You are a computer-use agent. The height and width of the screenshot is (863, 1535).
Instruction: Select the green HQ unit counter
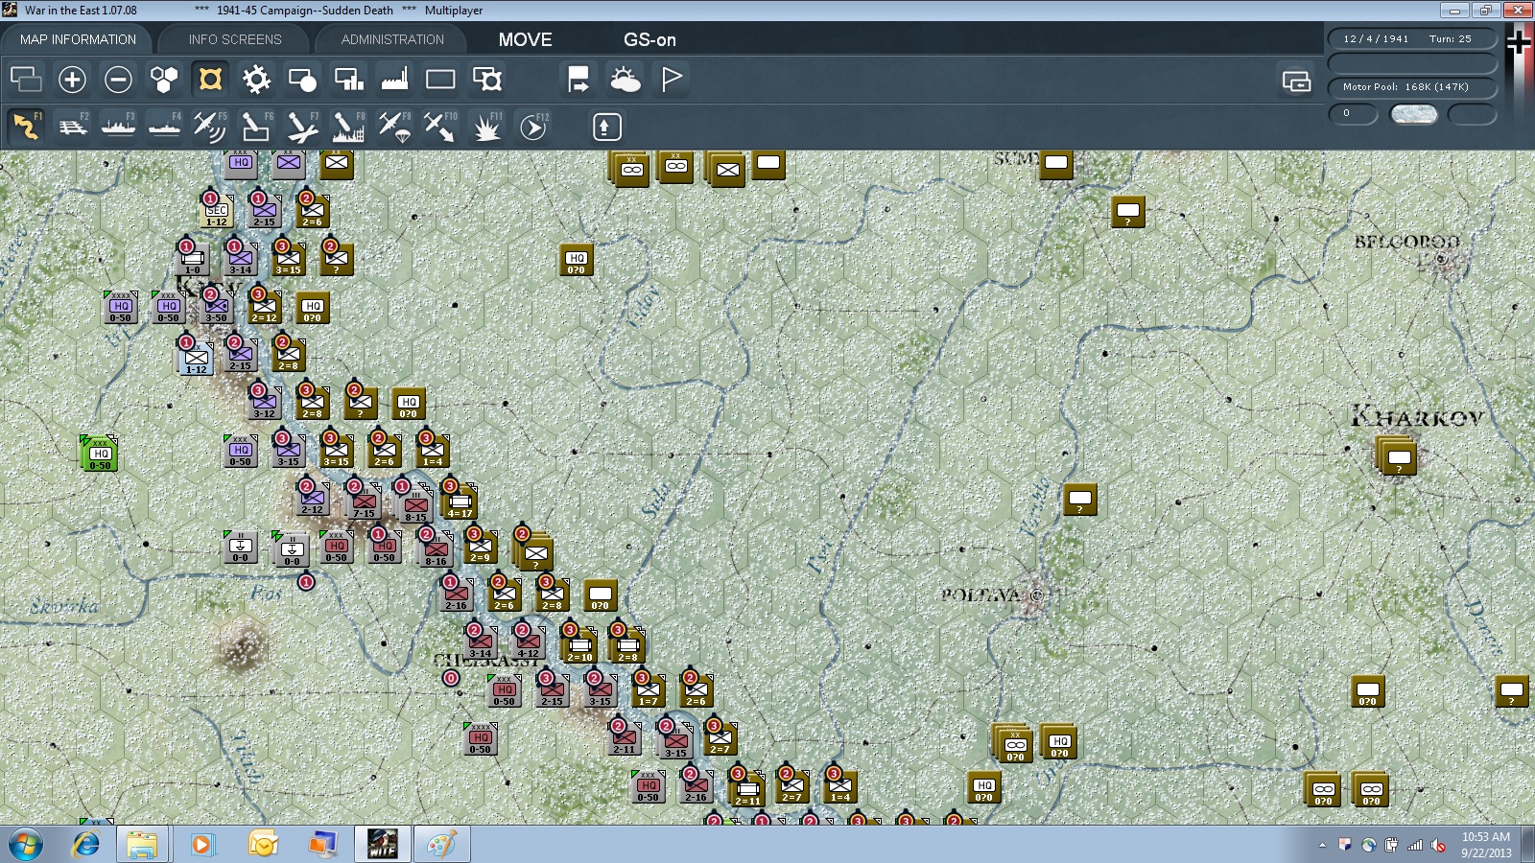(100, 454)
